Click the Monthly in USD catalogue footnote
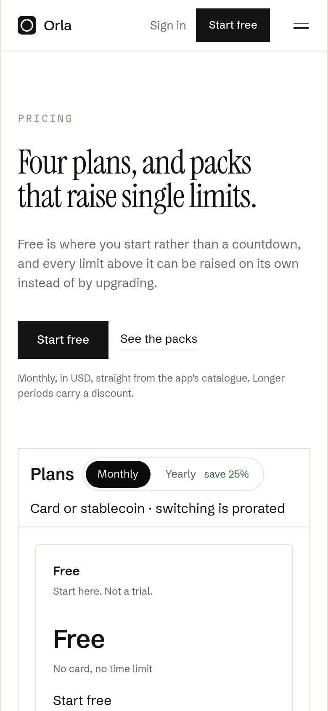 point(151,386)
